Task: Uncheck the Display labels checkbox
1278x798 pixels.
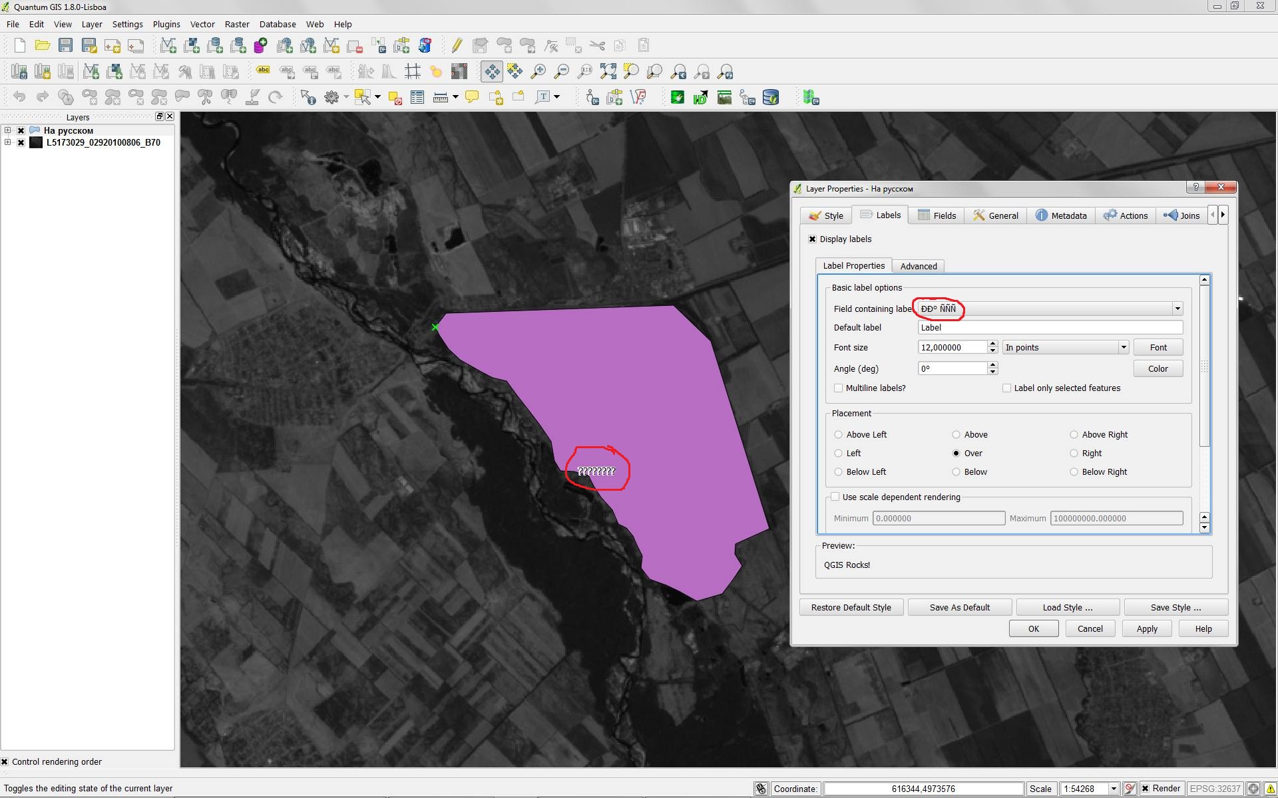Action: pyautogui.click(x=812, y=239)
